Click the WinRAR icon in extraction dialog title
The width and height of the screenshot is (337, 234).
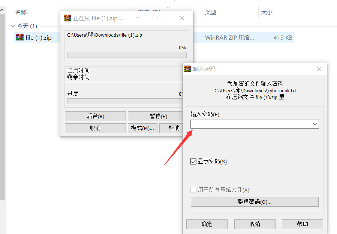click(x=67, y=18)
